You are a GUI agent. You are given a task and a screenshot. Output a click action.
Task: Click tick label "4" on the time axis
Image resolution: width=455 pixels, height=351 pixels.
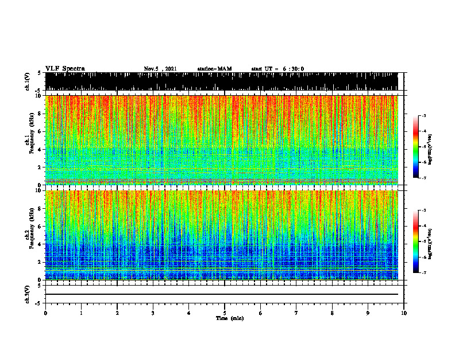[189, 313]
